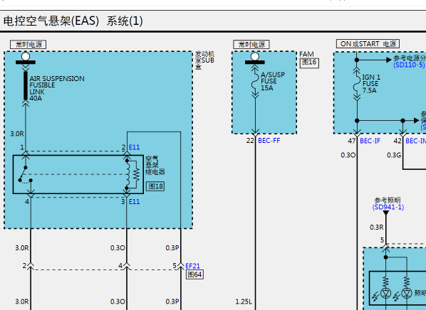This screenshot has height=310, width=426.
Task: Select the AIR SUSPENSION FUSIBLE LINK 40A text
Action: pos(57,88)
